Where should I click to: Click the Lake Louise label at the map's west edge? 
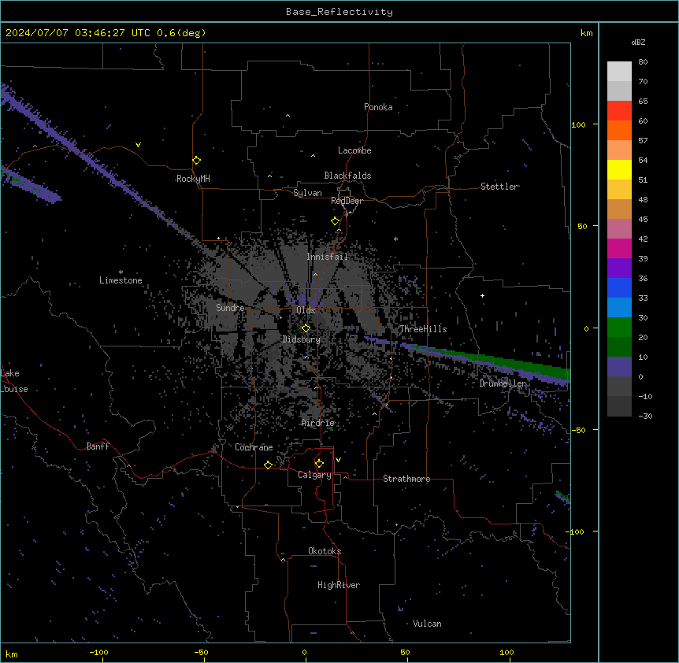pyautogui.click(x=14, y=381)
